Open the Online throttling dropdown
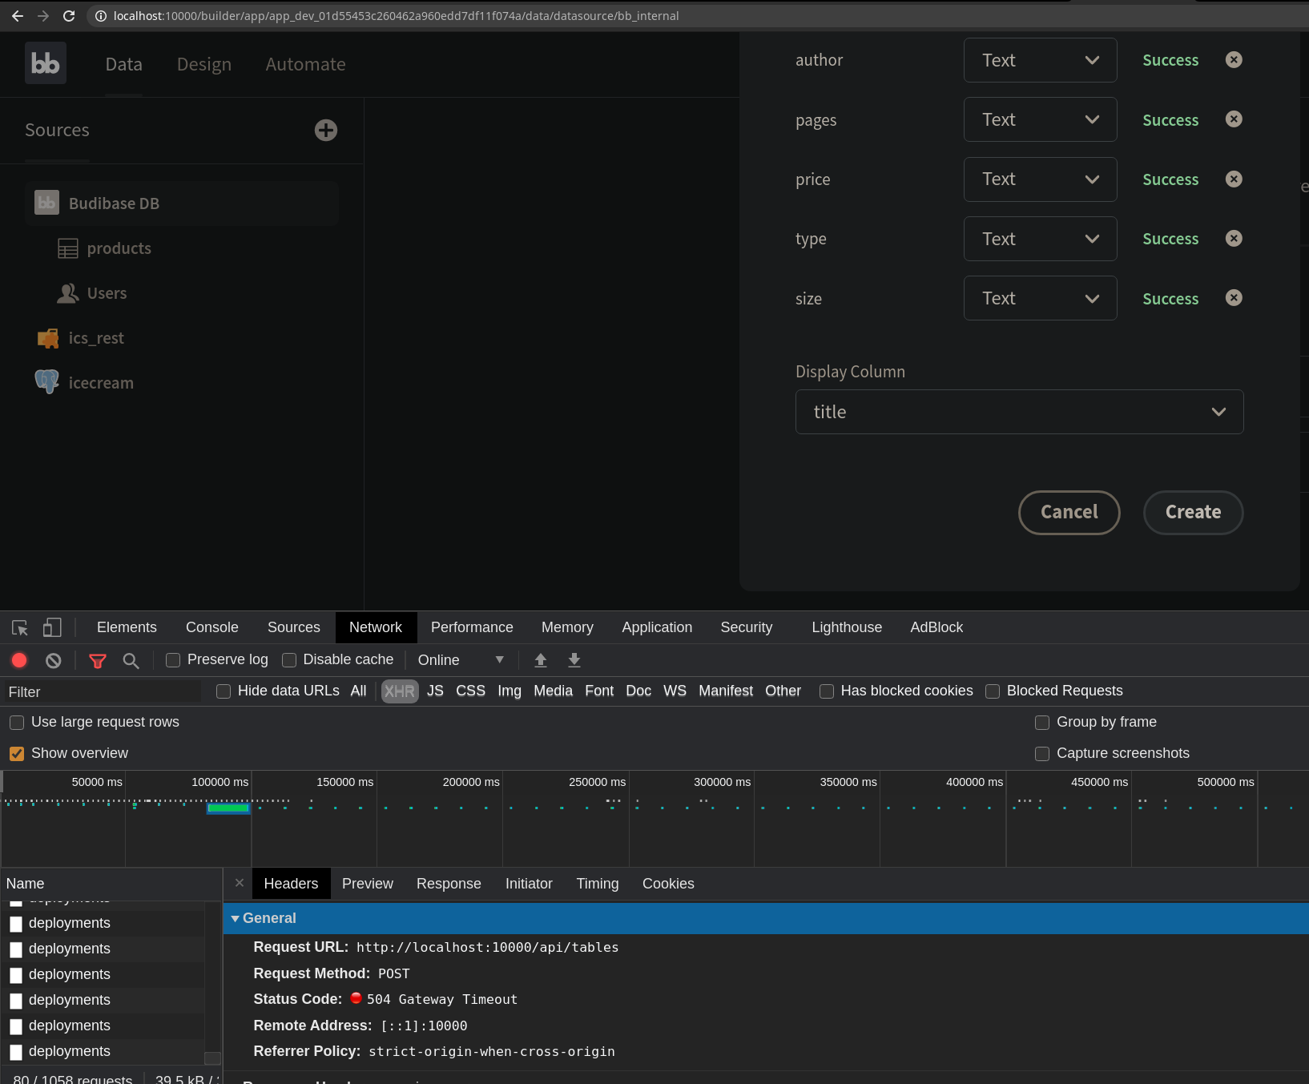Screen dimensions: 1309x1084 461,660
